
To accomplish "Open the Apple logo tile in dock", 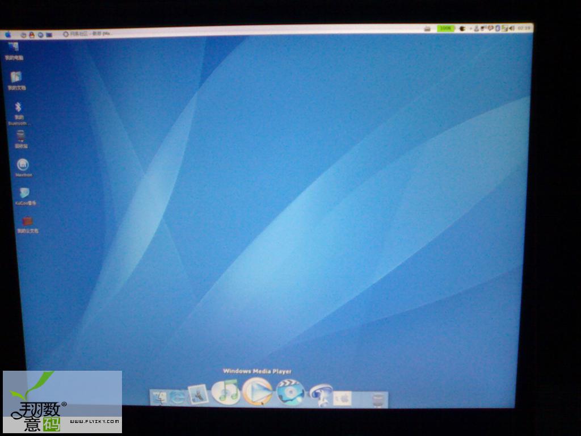I will point(342,399).
